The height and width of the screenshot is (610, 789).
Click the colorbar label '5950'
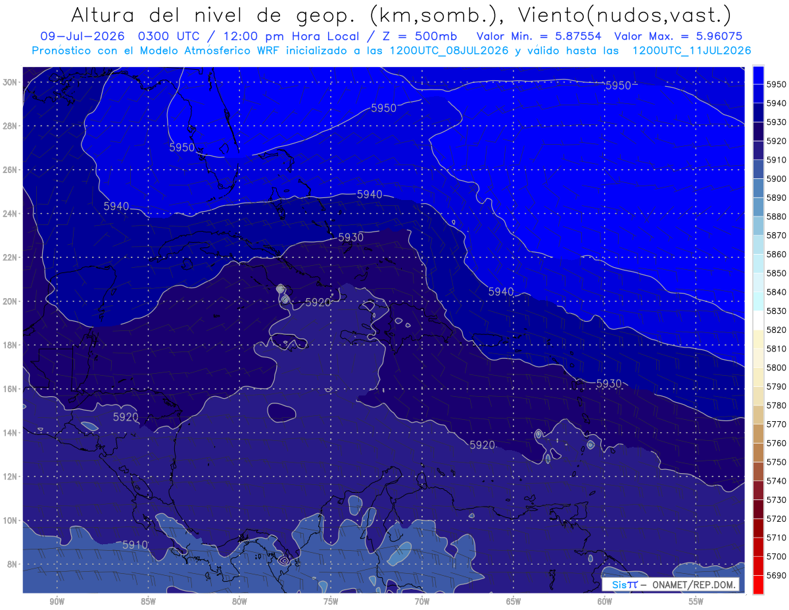pos(777,84)
